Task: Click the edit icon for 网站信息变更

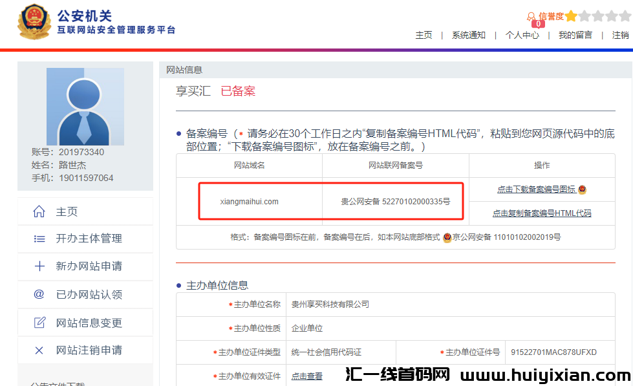Action: (x=39, y=323)
